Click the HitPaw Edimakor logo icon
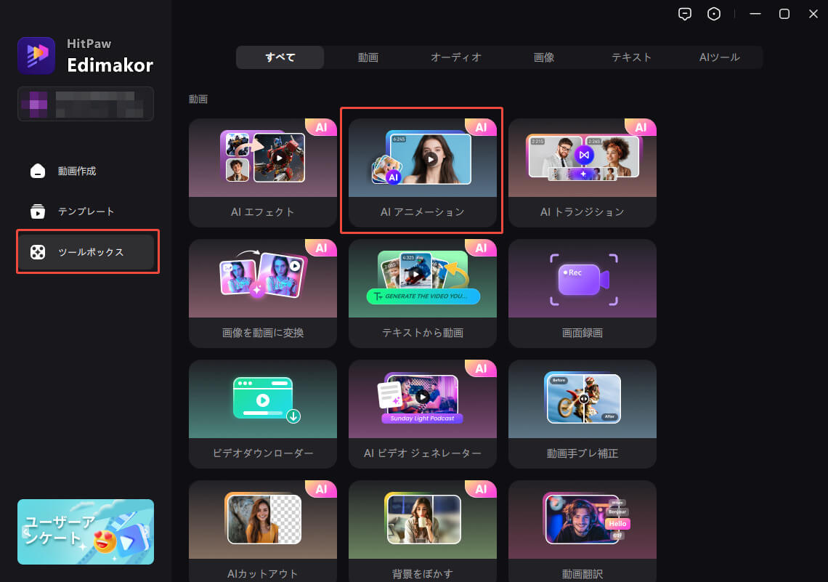The image size is (828, 582). pos(36,56)
